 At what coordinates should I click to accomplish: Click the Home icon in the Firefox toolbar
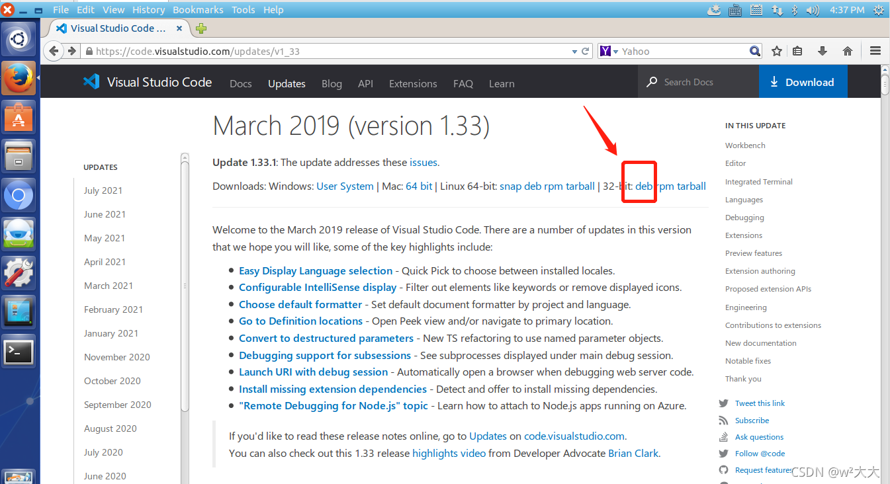[x=848, y=51]
